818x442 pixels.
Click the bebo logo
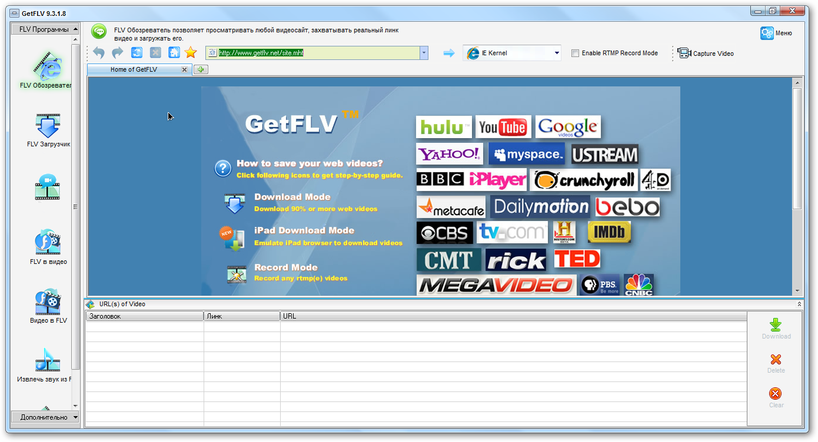click(x=627, y=207)
